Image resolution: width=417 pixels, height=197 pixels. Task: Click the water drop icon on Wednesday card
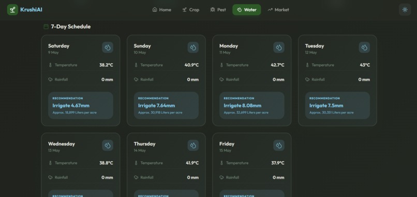(x=108, y=145)
